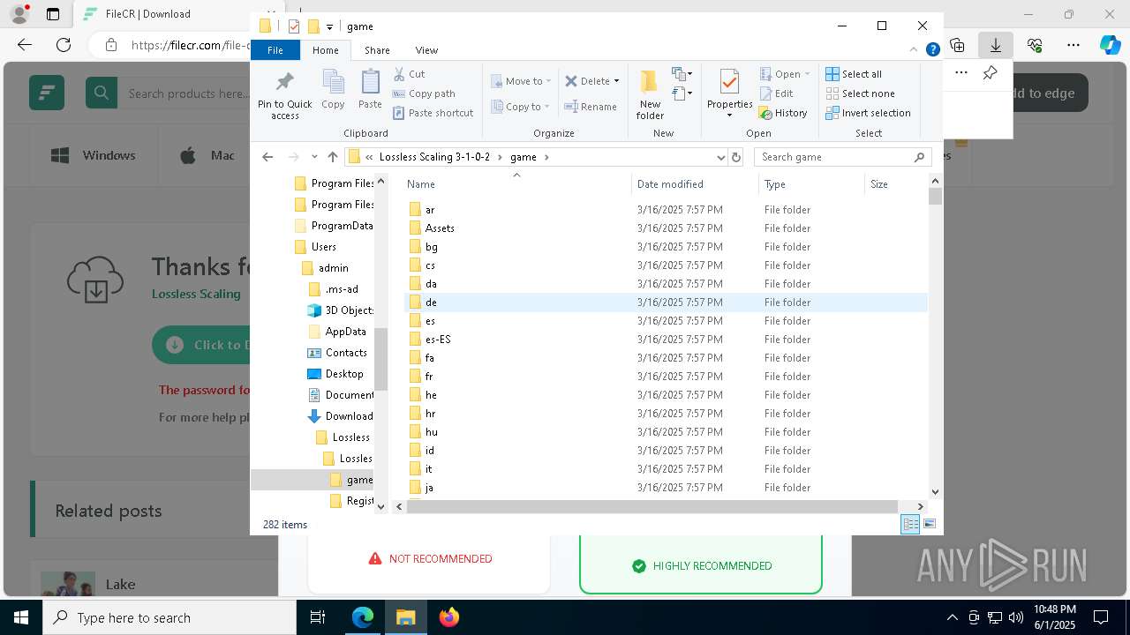Click the Cut command
The width and height of the screenshot is (1130, 635).
click(409, 74)
